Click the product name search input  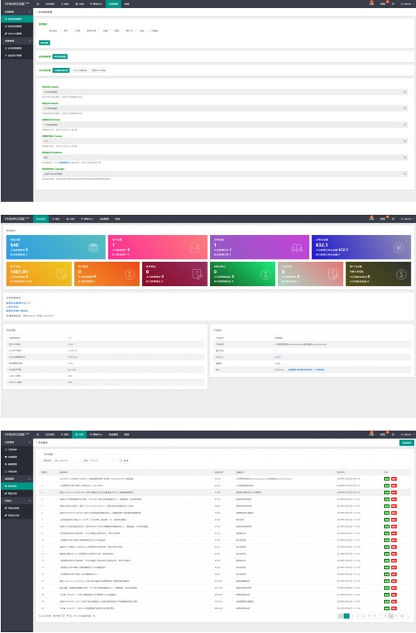click(67, 460)
